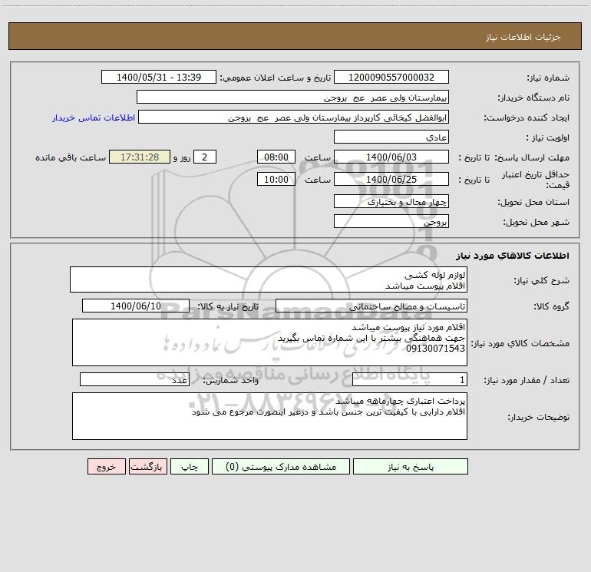591x572 pixels.
Task: Click response deadline time 08:00
Action: point(276,157)
